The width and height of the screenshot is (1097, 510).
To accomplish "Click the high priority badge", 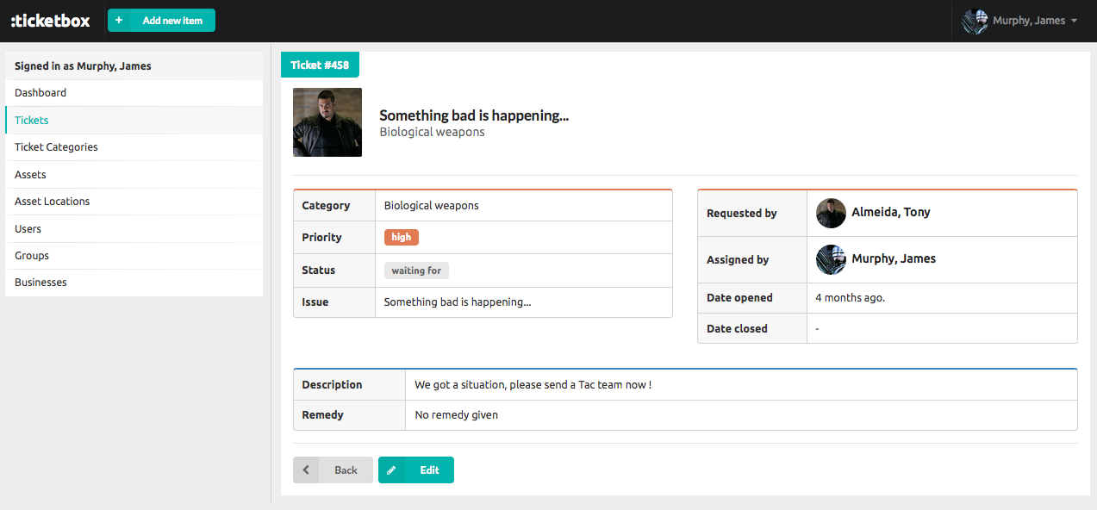I will [x=402, y=237].
